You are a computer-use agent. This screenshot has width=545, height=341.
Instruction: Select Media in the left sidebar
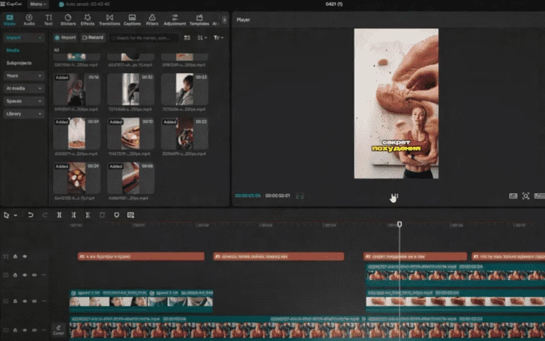coord(13,50)
